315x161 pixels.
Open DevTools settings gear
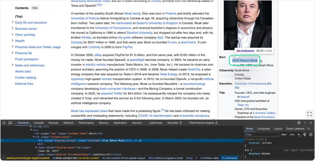coord(299,123)
